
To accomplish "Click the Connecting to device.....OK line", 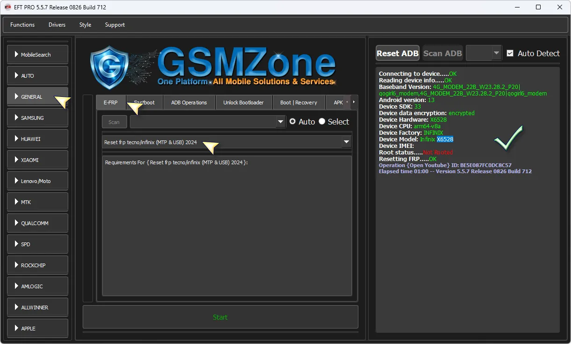I will [418, 73].
